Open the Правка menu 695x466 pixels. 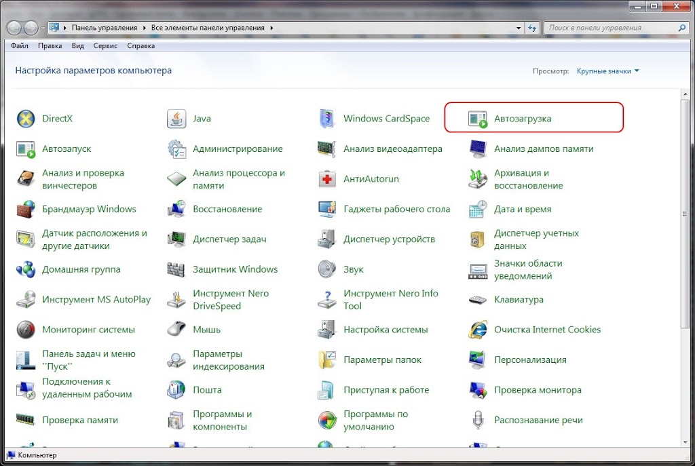[x=50, y=45]
